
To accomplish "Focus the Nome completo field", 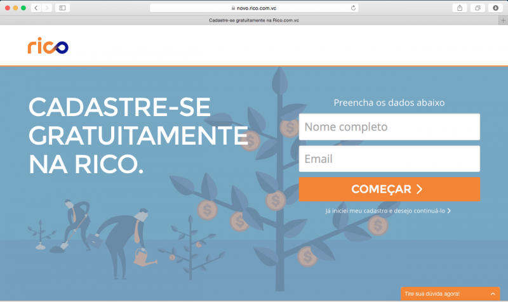I will coord(389,127).
